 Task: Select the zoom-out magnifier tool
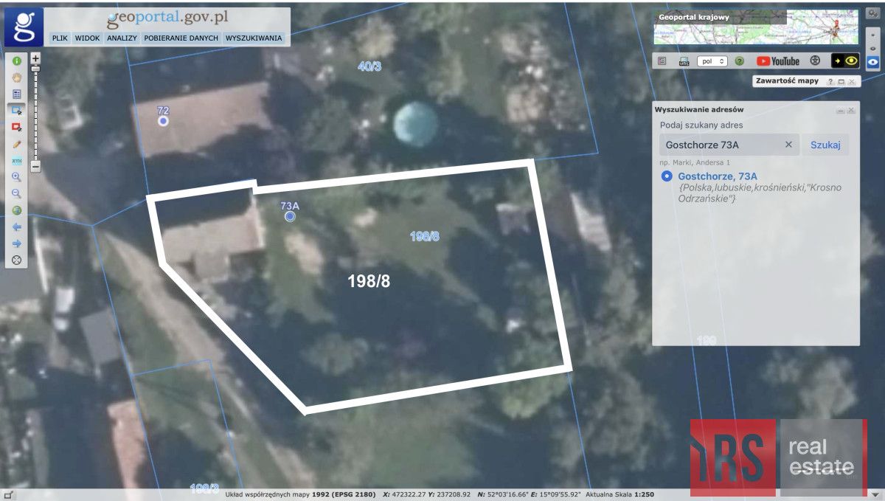(x=16, y=193)
